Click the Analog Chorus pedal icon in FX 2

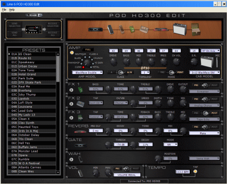[x=80, y=104]
